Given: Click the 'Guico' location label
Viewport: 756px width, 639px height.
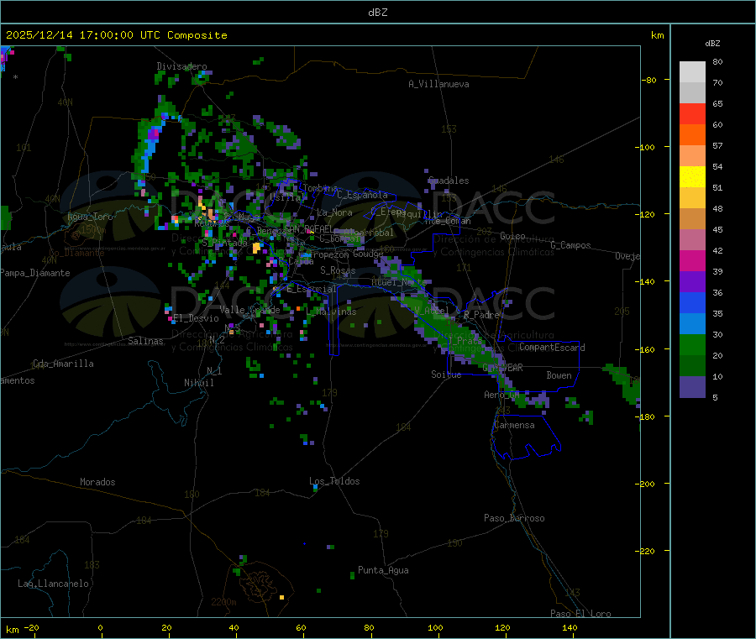Looking at the screenshot, I should tap(512, 236).
